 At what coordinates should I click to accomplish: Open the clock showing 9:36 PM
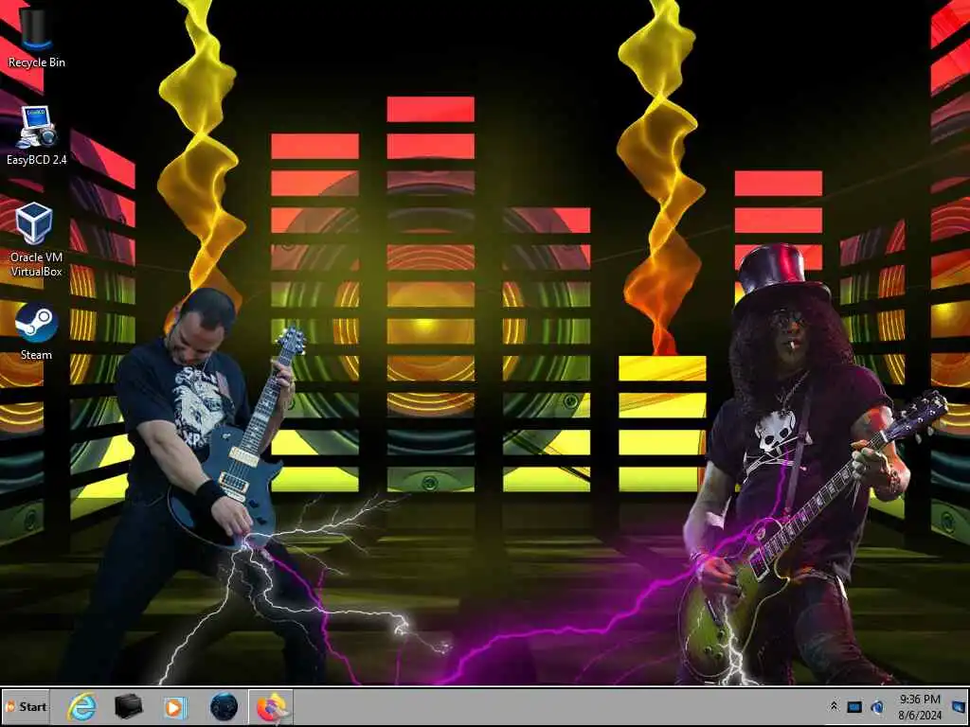920,707
